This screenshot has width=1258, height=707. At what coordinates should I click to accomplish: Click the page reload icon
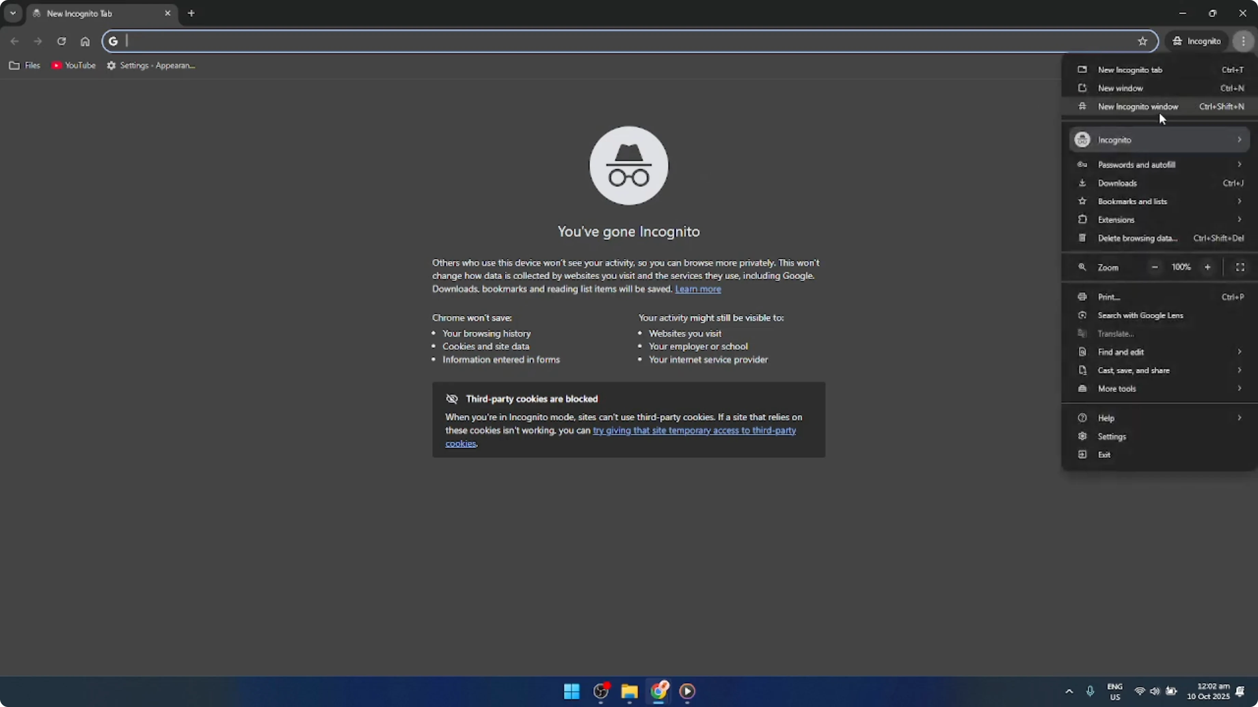(62, 41)
